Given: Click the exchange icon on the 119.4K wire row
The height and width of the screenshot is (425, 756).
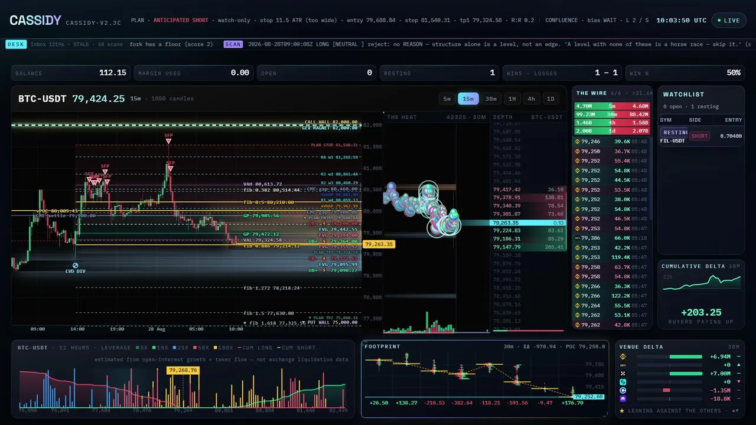Looking at the screenshot, I should 578,257.
